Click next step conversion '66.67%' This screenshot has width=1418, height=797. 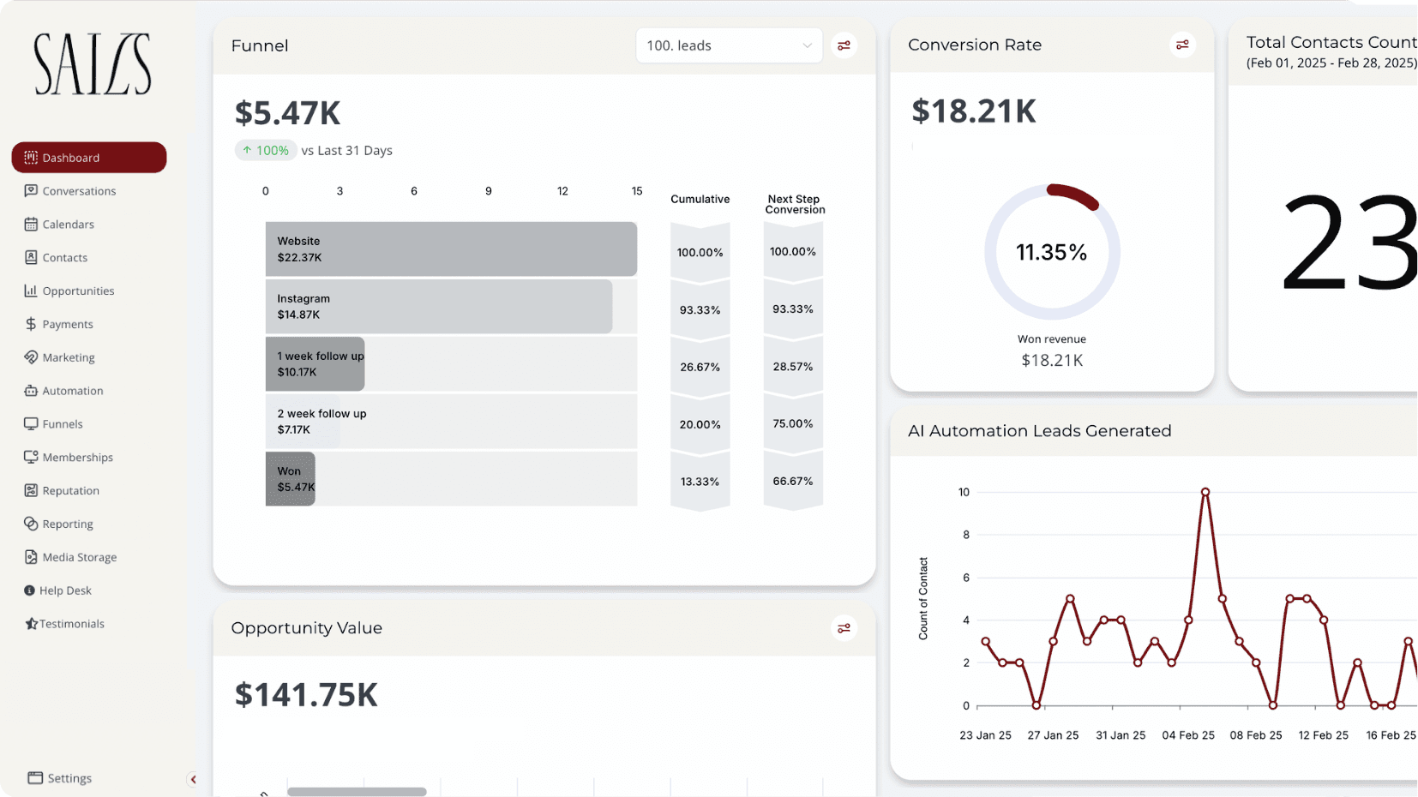[793, 481]
